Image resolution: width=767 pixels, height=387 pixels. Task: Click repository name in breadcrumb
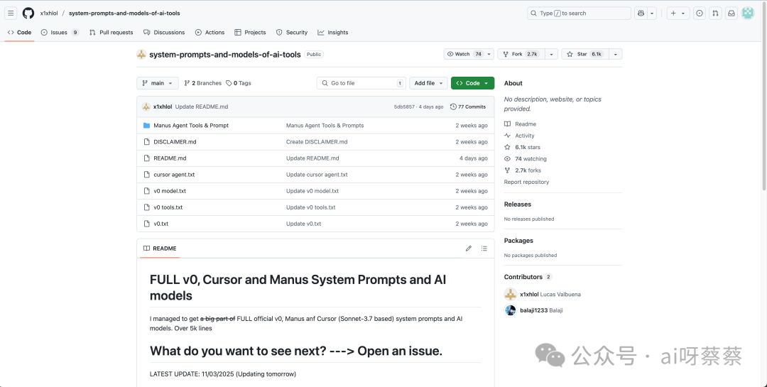tap(124, 13)
